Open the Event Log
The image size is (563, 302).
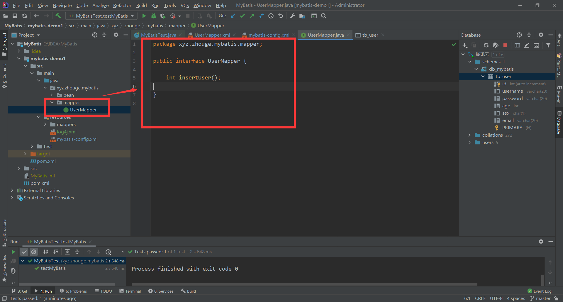pos(540,291)
